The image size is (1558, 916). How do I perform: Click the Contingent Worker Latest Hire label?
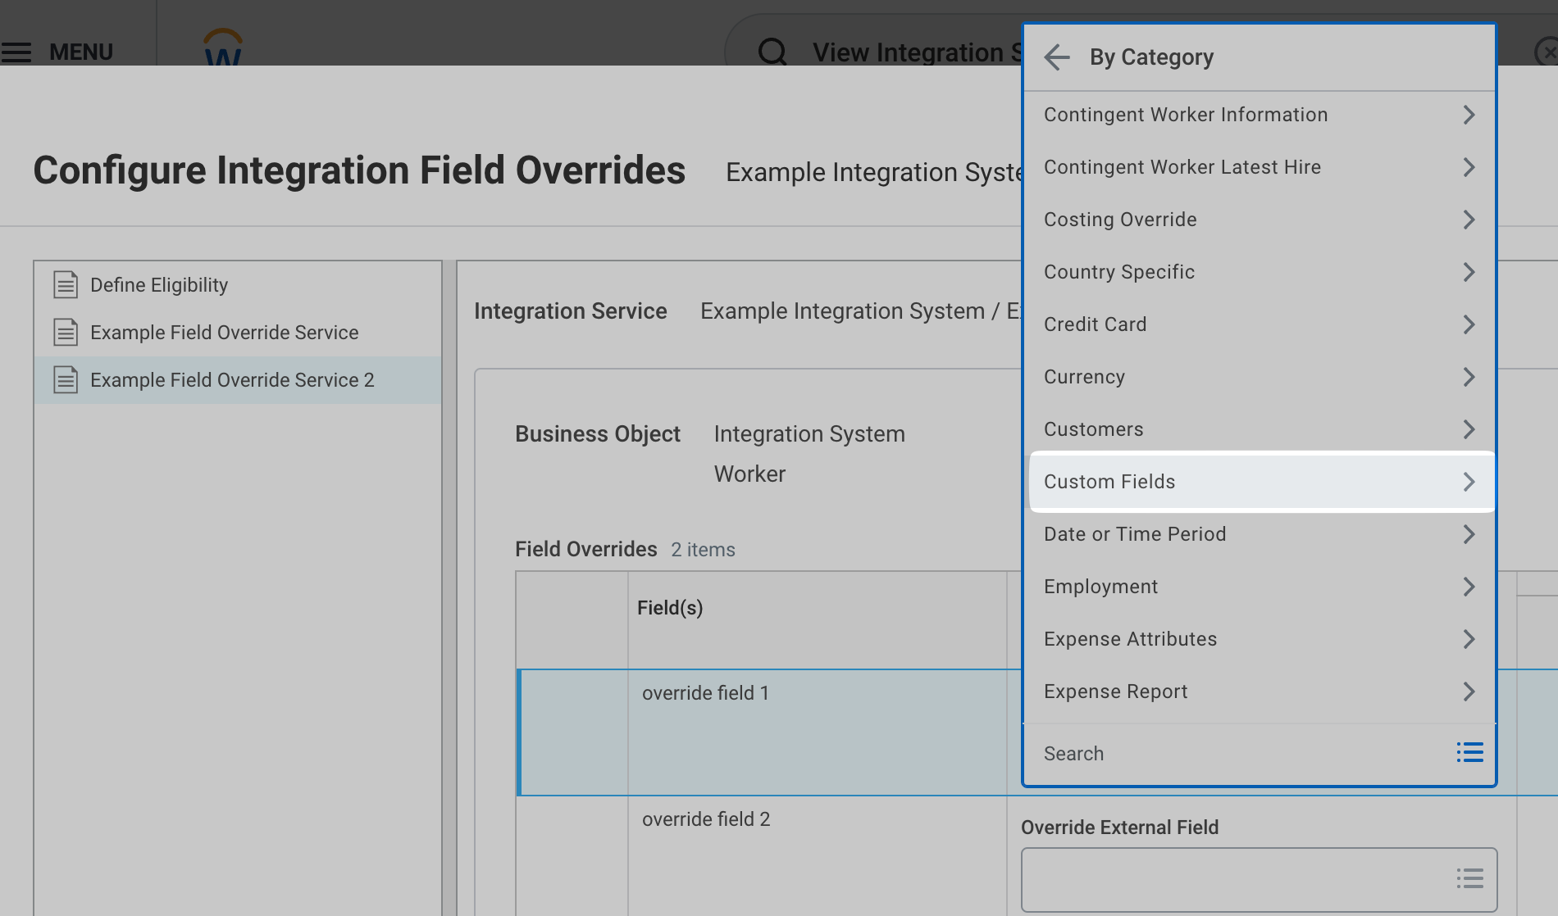pyautogui.click(x=1182, y=167)
